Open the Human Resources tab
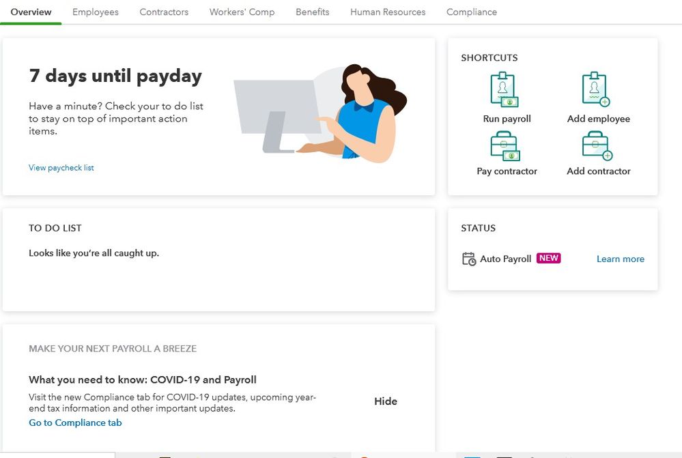Viewport: 682px width, 458px height. pyautogui.click(x=388, y=12)
